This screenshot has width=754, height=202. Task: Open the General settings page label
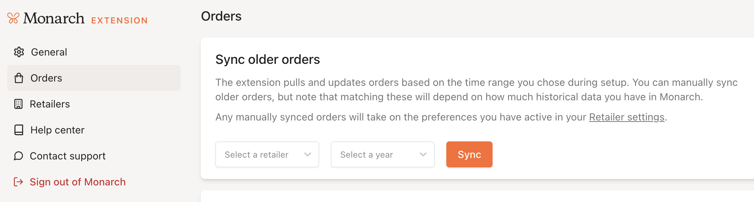click(49, 52)
